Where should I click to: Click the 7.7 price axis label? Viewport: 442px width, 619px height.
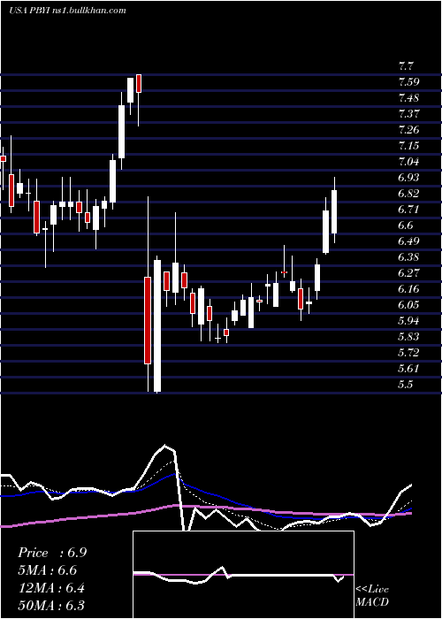coord(406,66)
